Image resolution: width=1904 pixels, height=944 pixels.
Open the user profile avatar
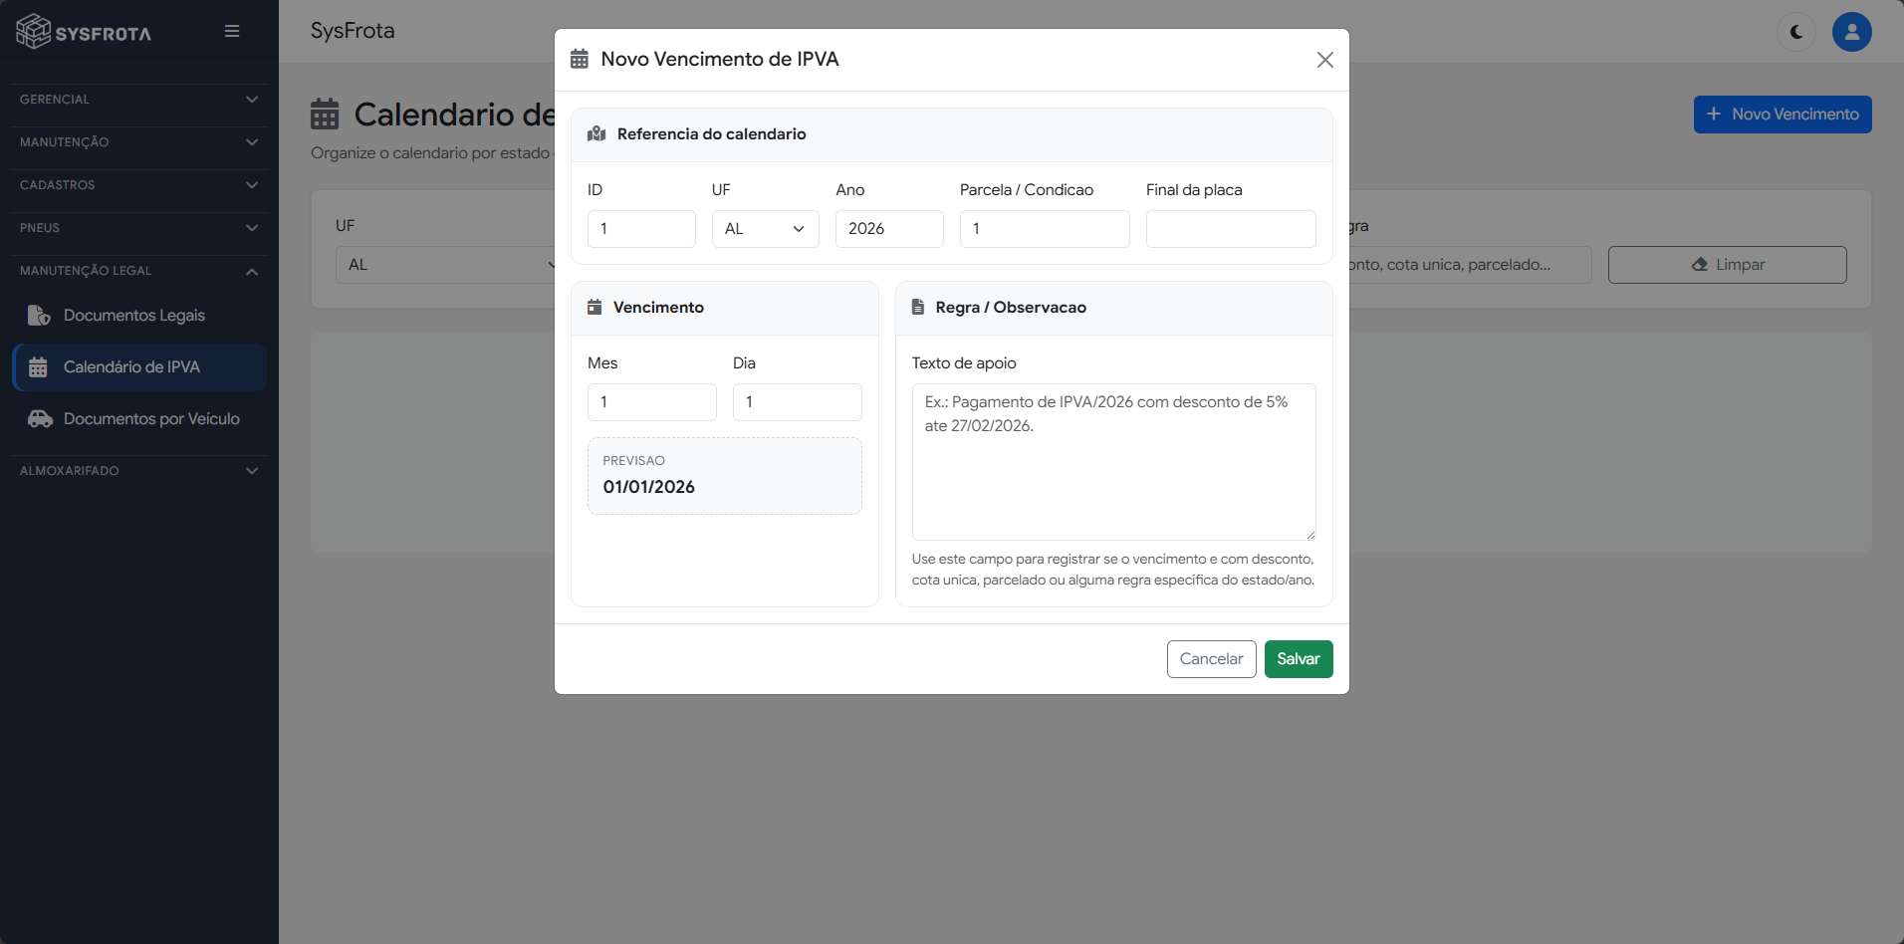click(1852, 32)
